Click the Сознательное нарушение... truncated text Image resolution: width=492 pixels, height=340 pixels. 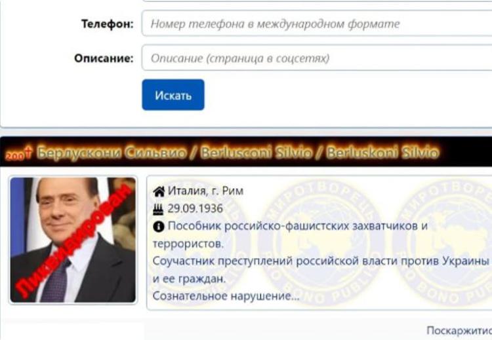[x=226, y=296]
